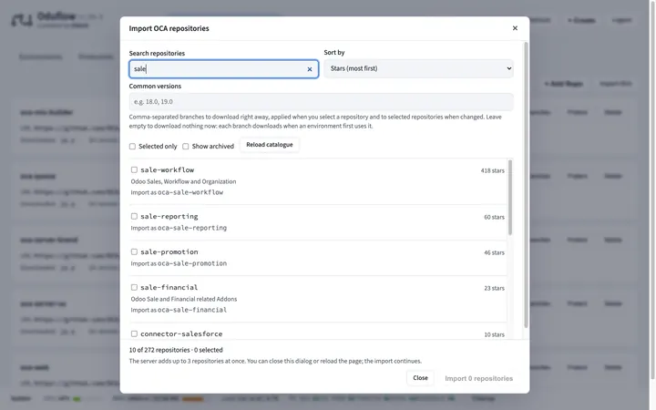Click the '418 stars' label

click(492, 170)
